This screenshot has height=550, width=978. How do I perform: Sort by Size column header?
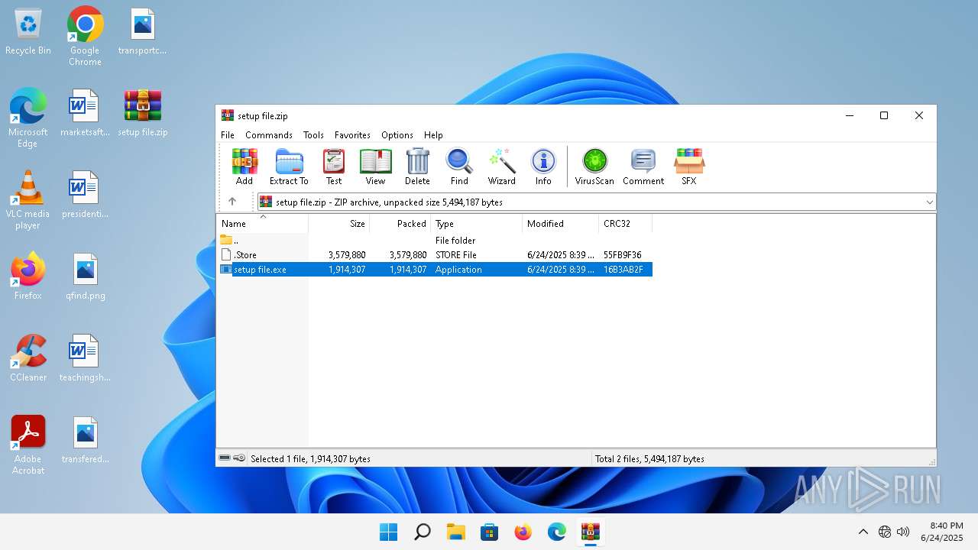(339, 224)
